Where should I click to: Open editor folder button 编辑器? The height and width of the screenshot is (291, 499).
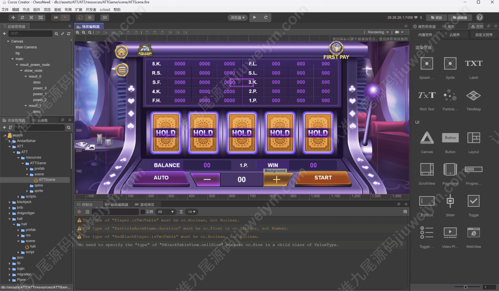coord(460,18)
